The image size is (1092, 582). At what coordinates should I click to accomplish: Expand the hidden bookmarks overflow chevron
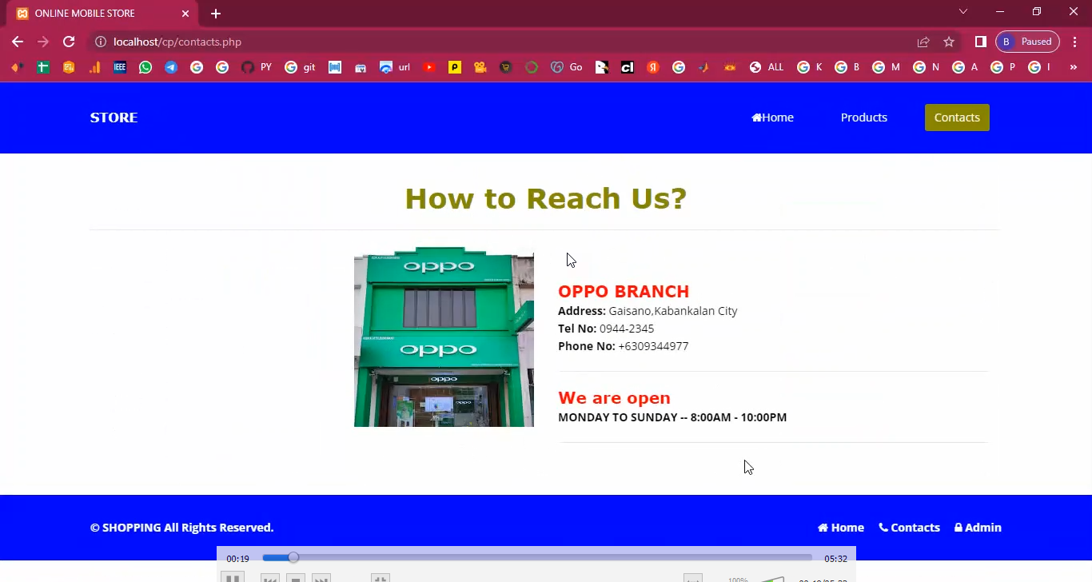[1074, 67]
